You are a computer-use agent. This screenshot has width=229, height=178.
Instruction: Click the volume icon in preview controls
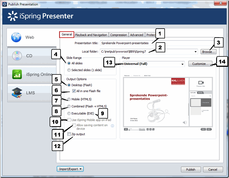[150, 129]
